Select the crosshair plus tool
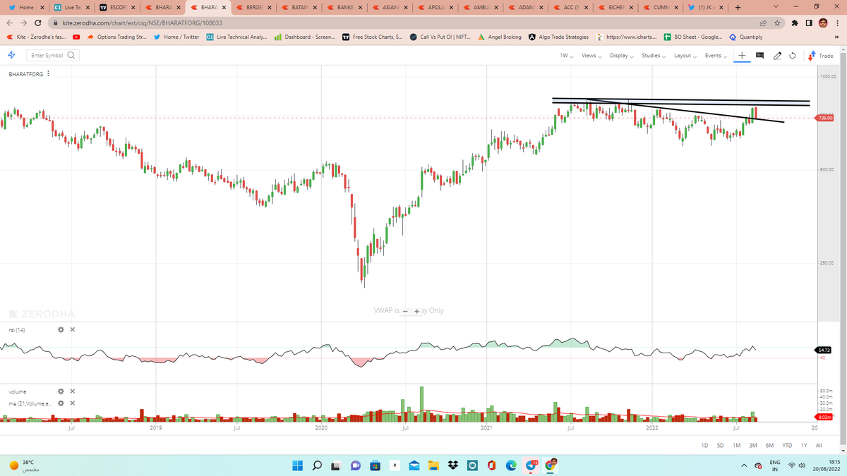 click(742, 55)
